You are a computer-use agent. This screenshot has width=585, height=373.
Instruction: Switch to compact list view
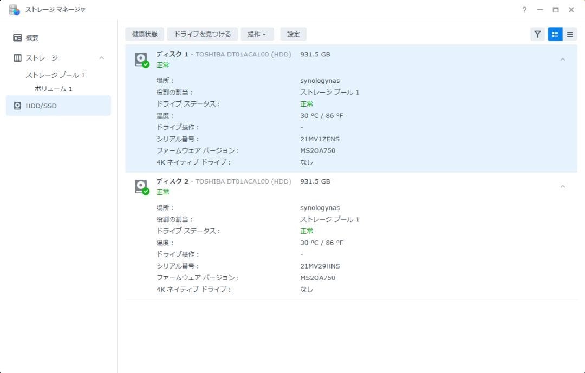coord(570,34)
